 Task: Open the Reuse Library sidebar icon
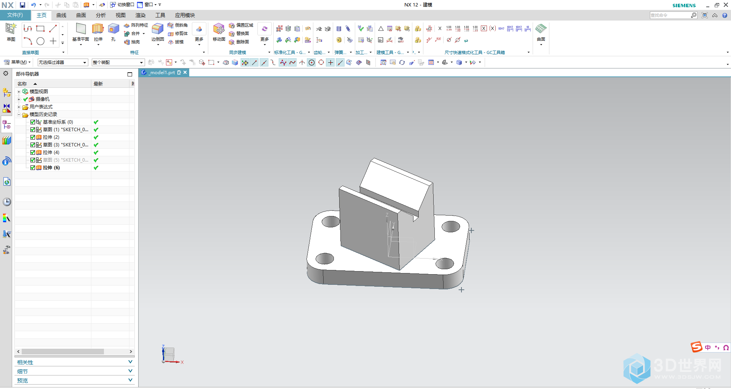[x=7, y=141]
